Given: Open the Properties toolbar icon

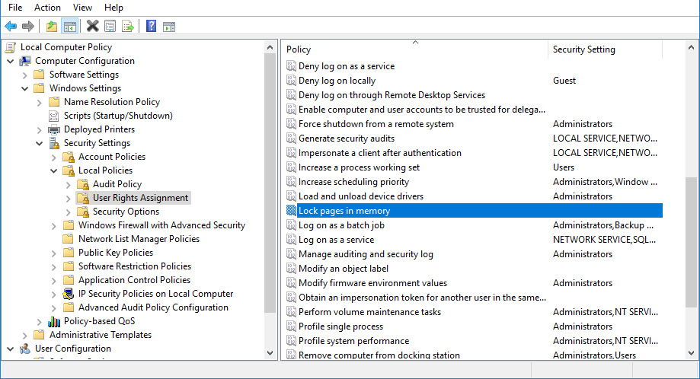Looking at the screenshot, I should (110, 27).
